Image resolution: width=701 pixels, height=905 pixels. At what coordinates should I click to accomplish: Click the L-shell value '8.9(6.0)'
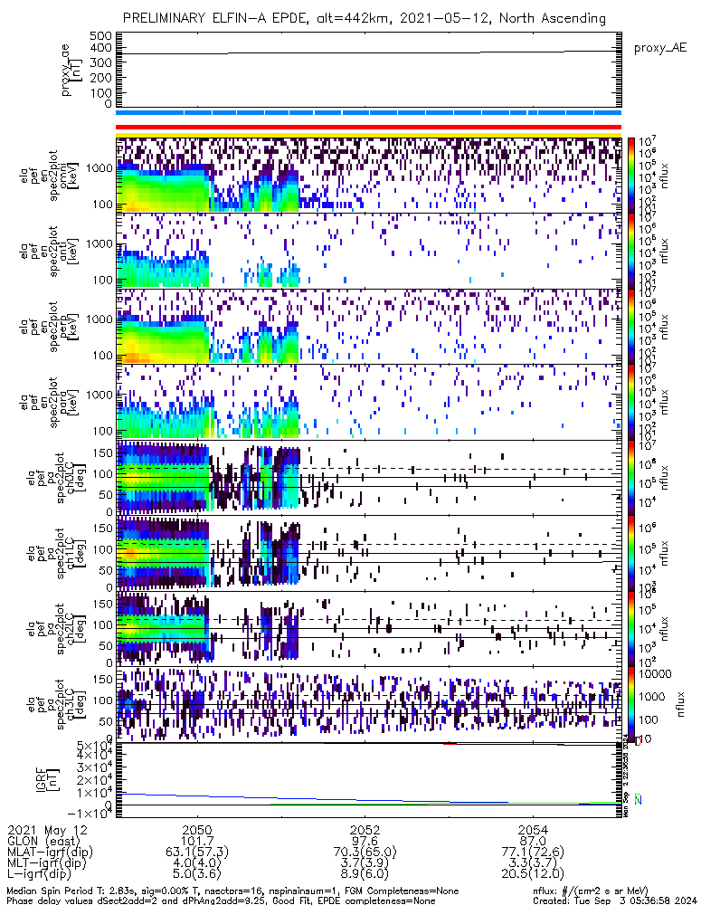pyautogui.click(x=365, y=874)
